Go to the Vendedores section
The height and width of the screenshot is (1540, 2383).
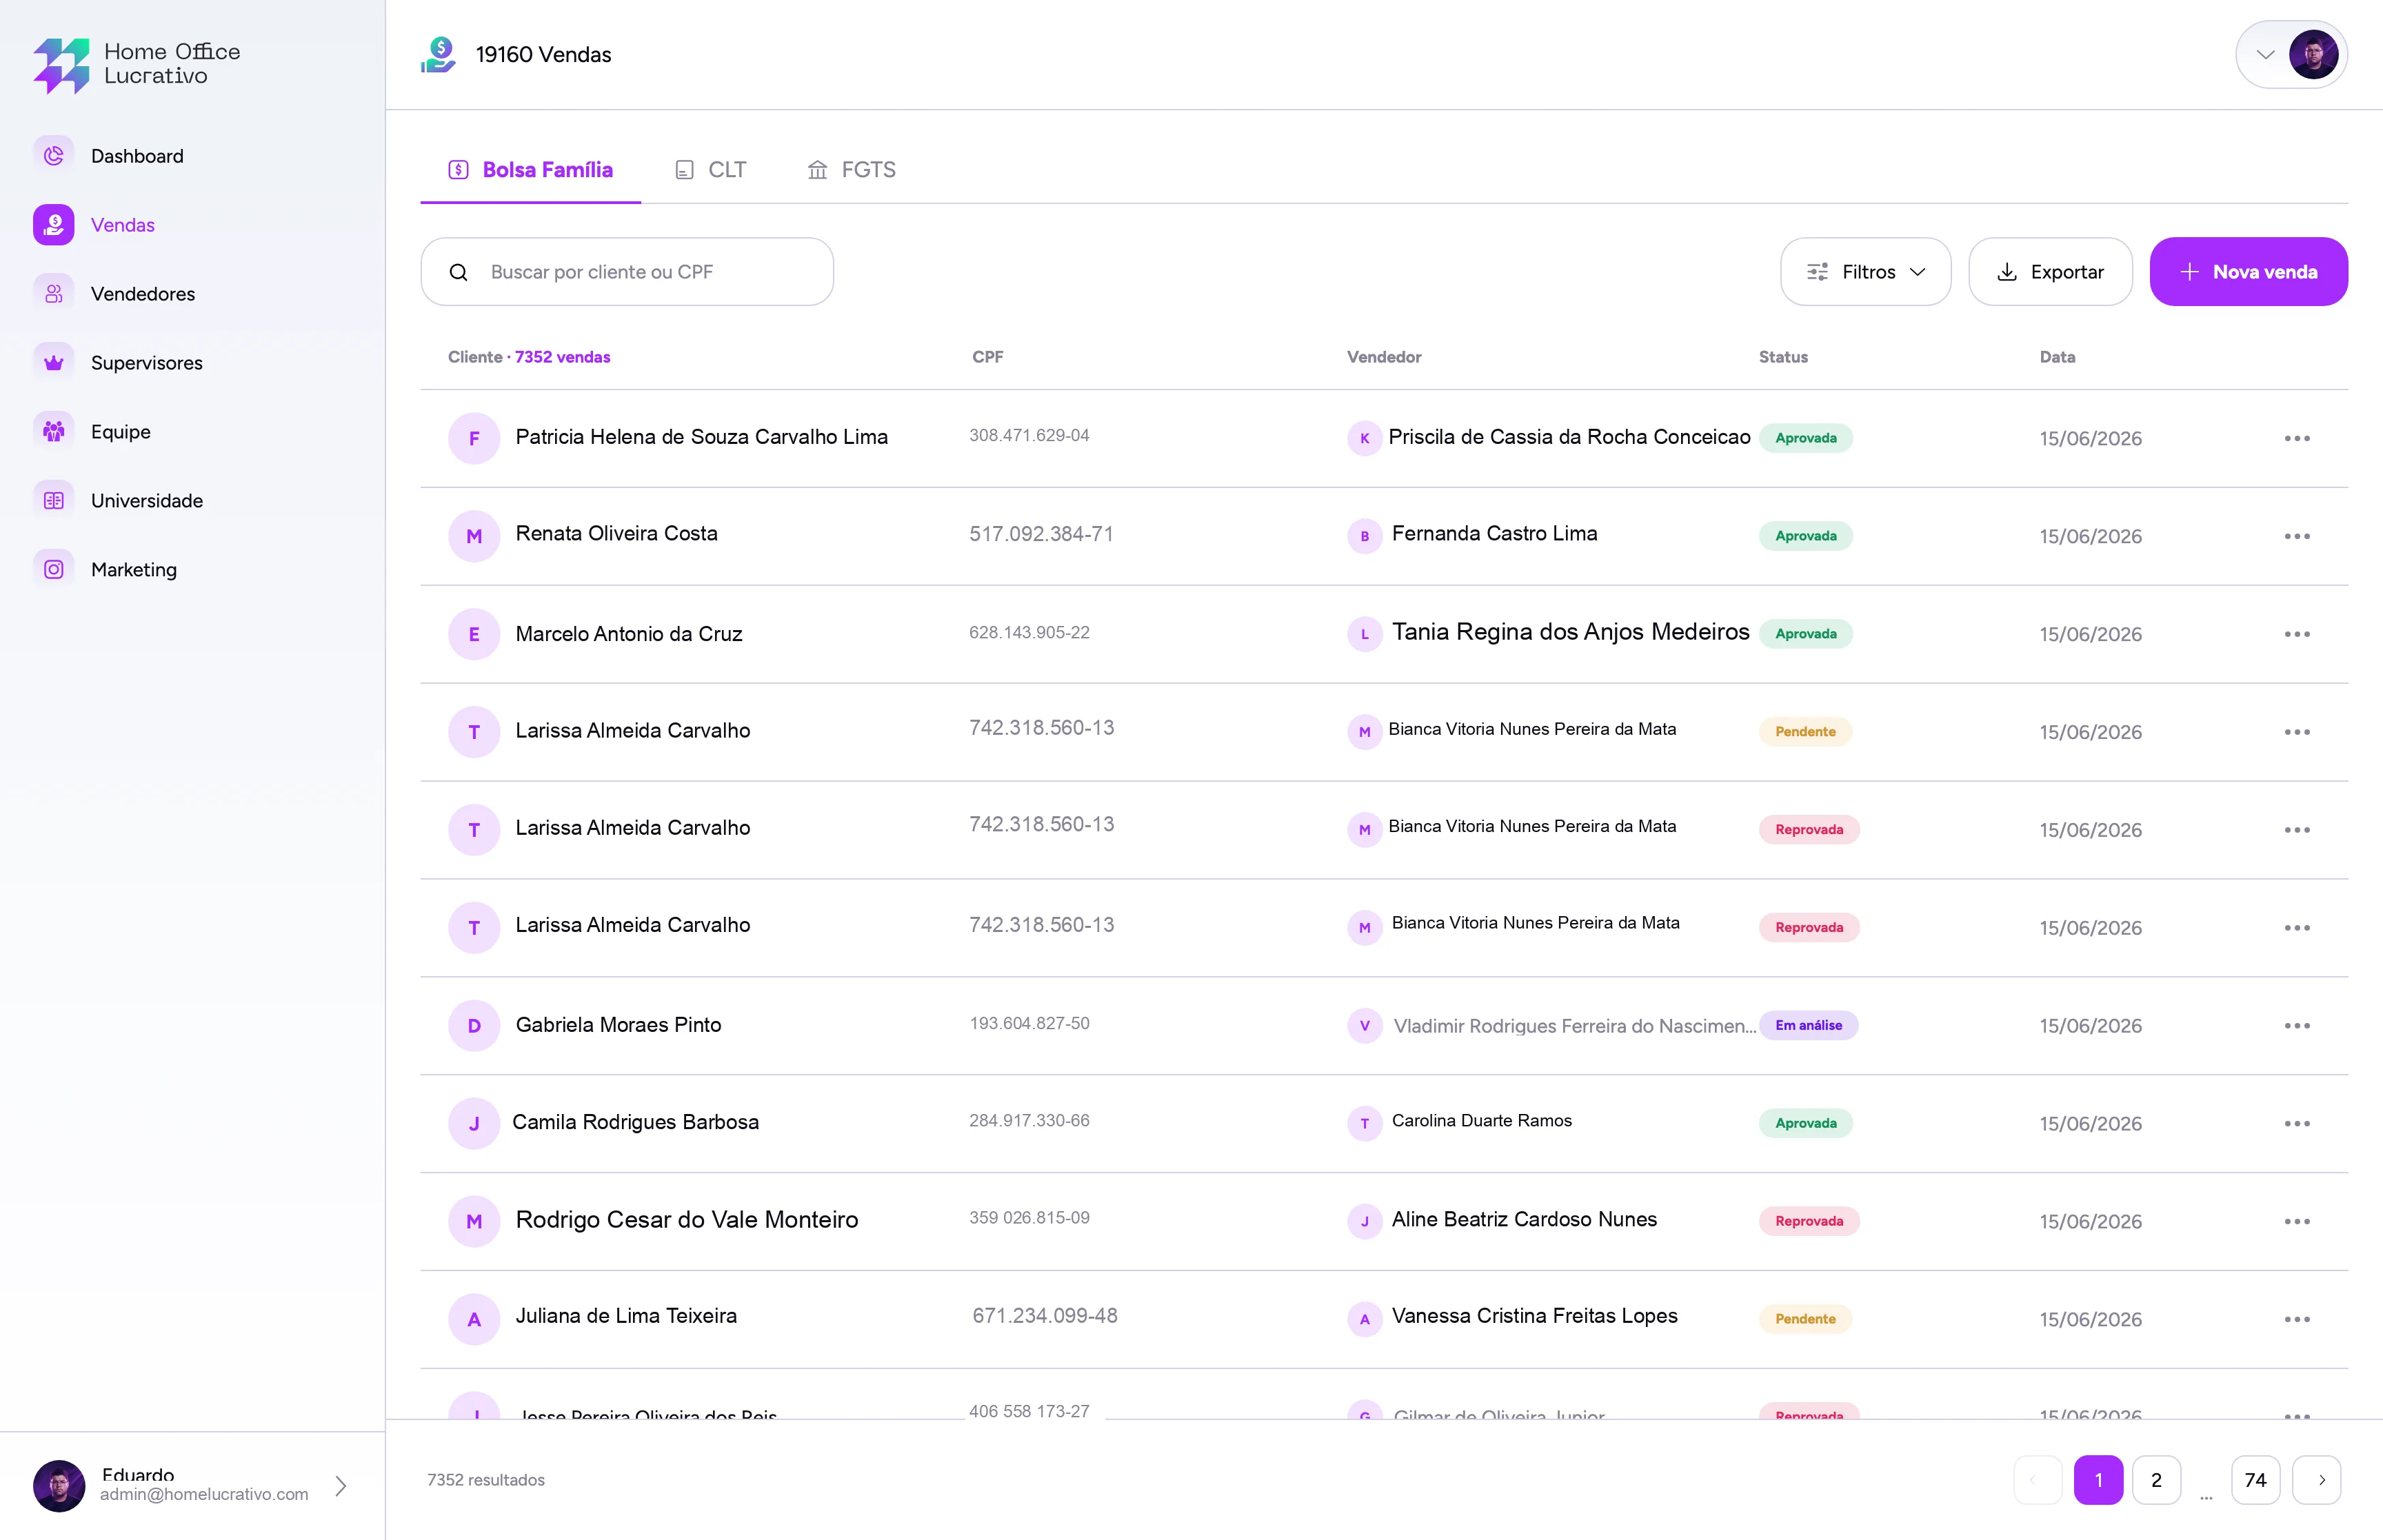pos(143,294)
